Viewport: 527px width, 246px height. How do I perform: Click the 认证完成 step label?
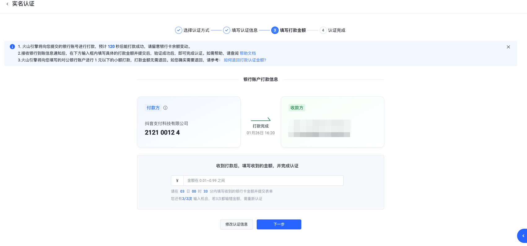point(337,30)
